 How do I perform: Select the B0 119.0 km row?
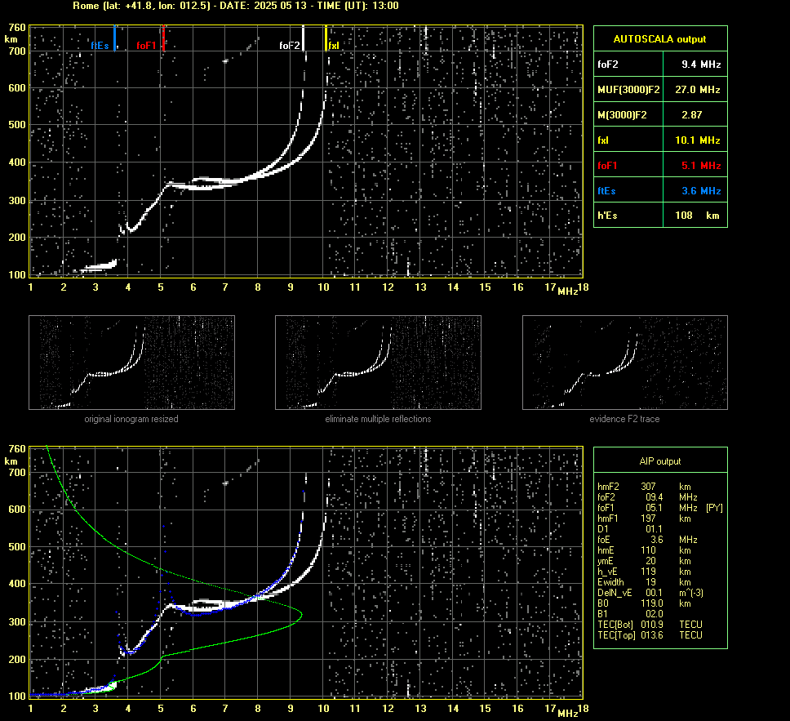tap(644, 603)
